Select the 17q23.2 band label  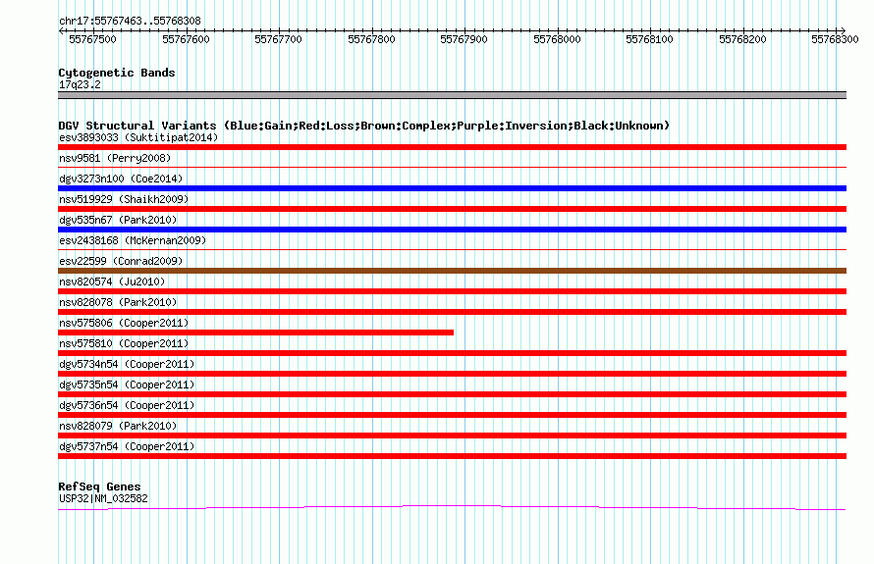[x=80, y=84]
